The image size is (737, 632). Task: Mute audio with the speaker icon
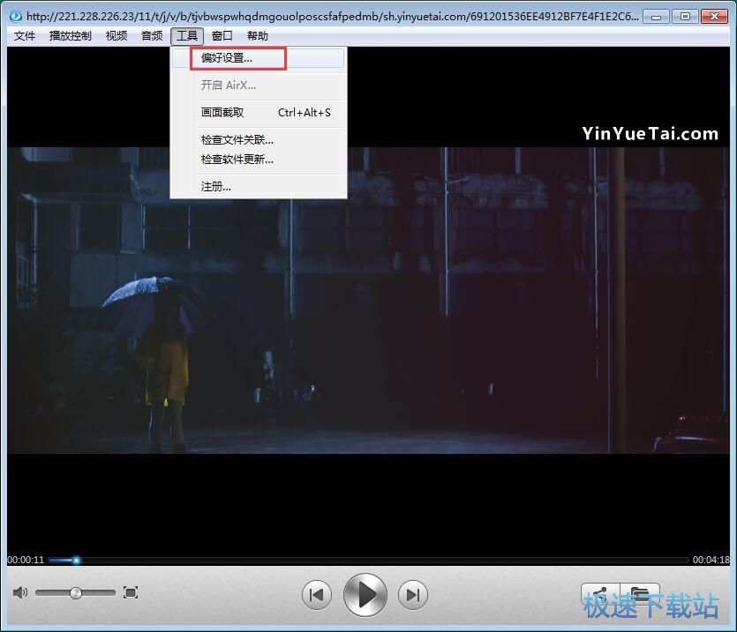[19, 592]
